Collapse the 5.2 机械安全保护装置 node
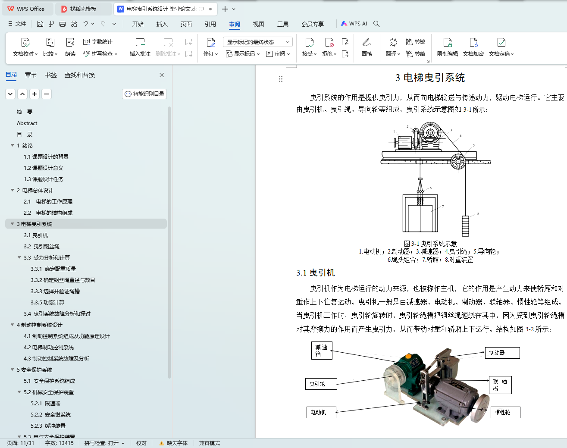Image resolution: width=567 pixels, height=448 pixels. point(19,392)
